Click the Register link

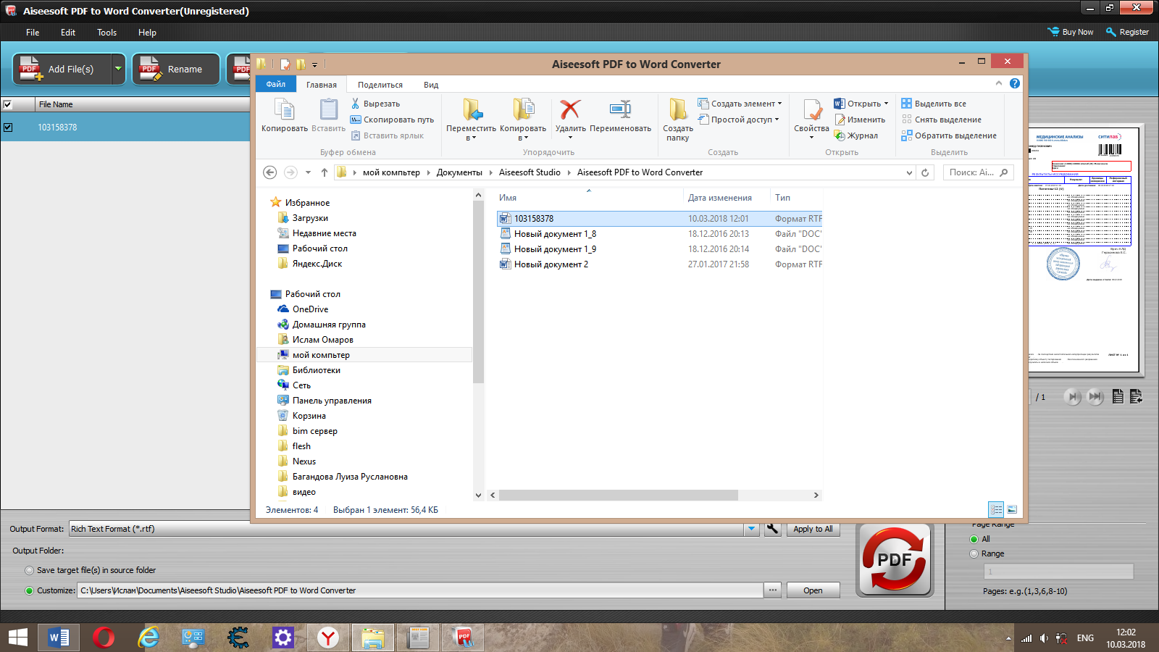click(x=1127, y=32)
